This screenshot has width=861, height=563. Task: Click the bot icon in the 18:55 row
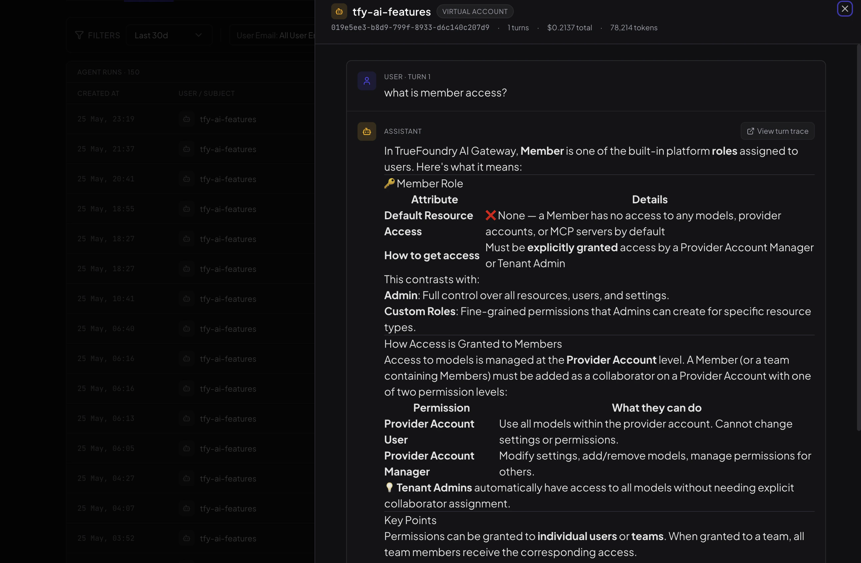186,209
